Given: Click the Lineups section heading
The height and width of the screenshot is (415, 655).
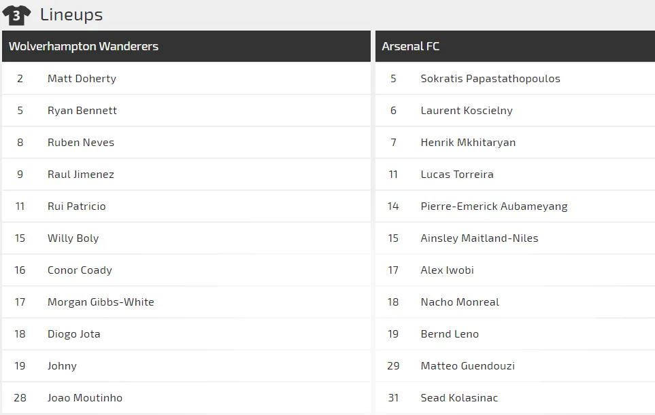Looking at the screenshot, I should tap(71, 14).
